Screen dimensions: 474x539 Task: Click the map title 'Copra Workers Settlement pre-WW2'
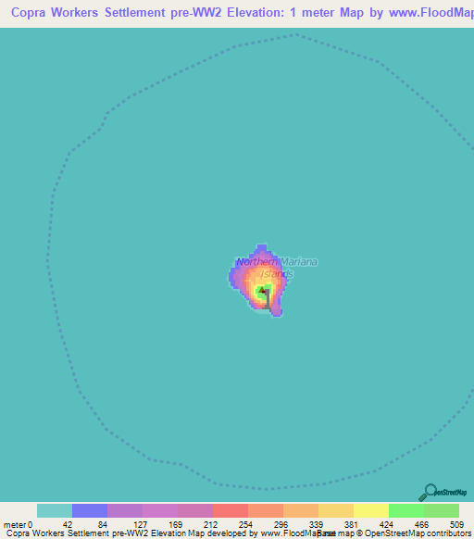[x=116, y=12]
